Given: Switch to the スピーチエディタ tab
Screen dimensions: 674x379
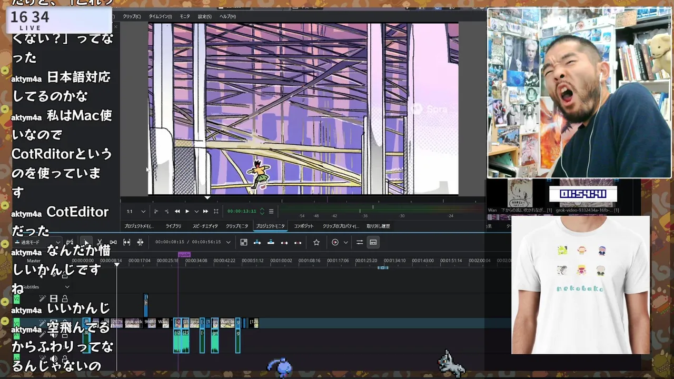Looking at the screenshot, I should click(x=205, y=226).
